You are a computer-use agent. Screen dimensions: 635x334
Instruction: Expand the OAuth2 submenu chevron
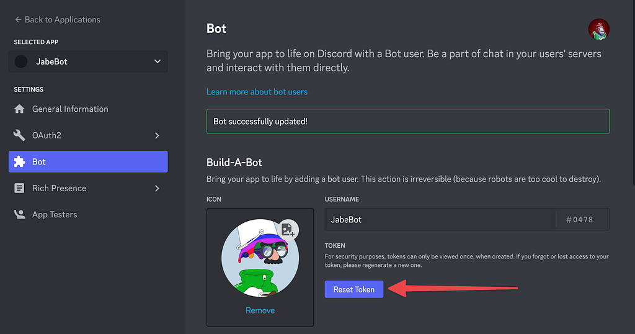click(157, 135)
